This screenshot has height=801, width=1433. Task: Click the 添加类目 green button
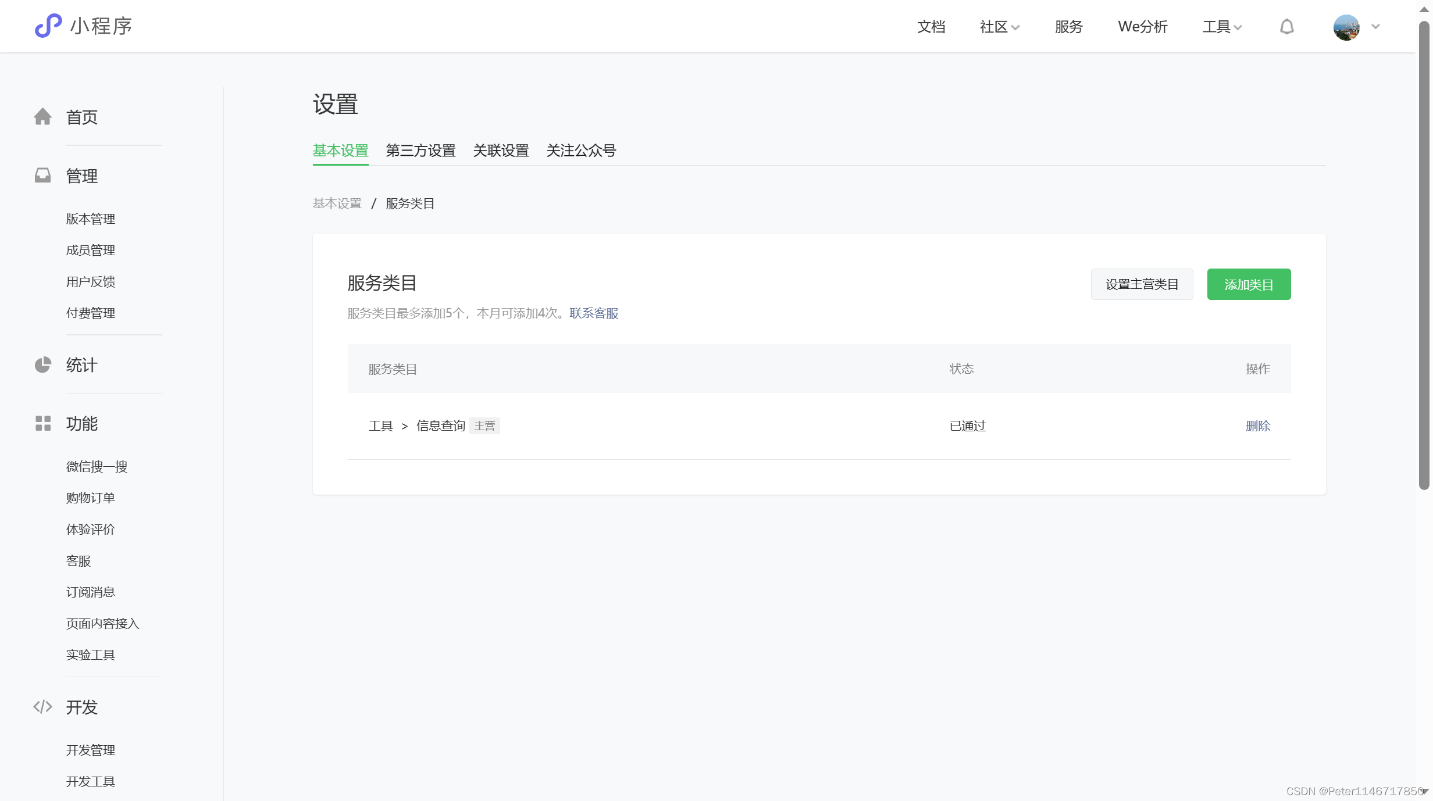[x=1249, y=284]
